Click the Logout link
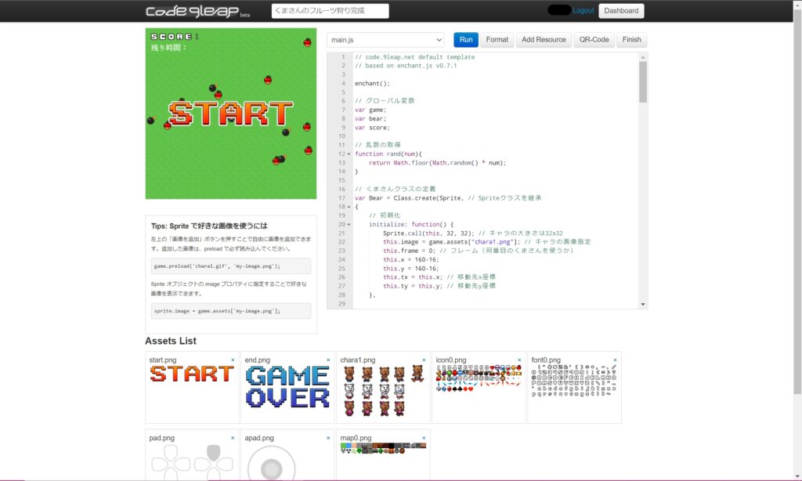 pyautogui.click(x=583, y=11)
